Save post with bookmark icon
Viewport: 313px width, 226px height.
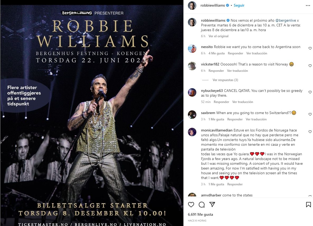[308, 204]
